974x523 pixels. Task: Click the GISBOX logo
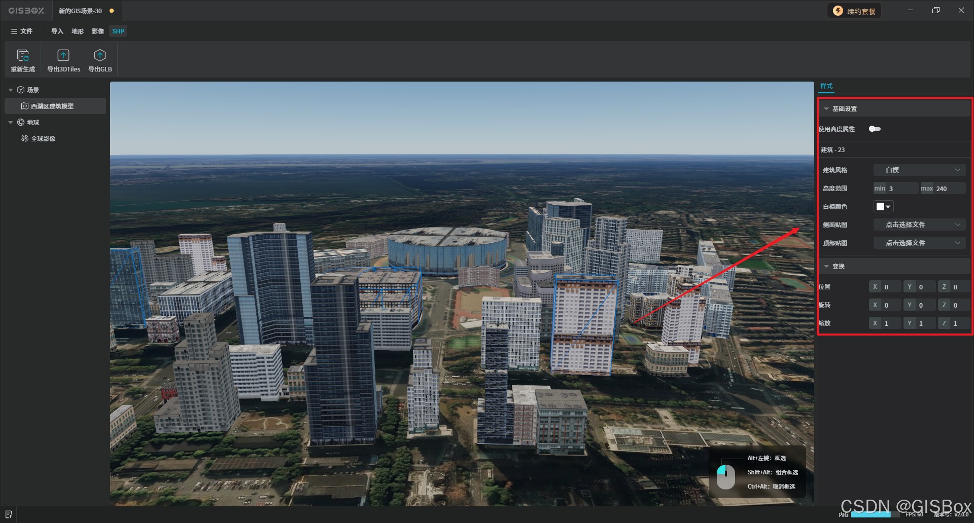click(26, 11)
